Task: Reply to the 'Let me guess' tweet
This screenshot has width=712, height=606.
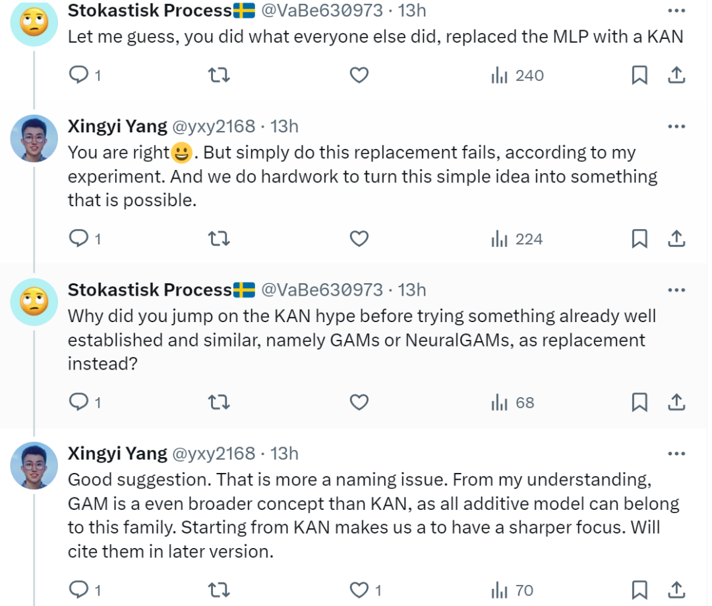Action: pyautogui.click(x=79, y=76)
